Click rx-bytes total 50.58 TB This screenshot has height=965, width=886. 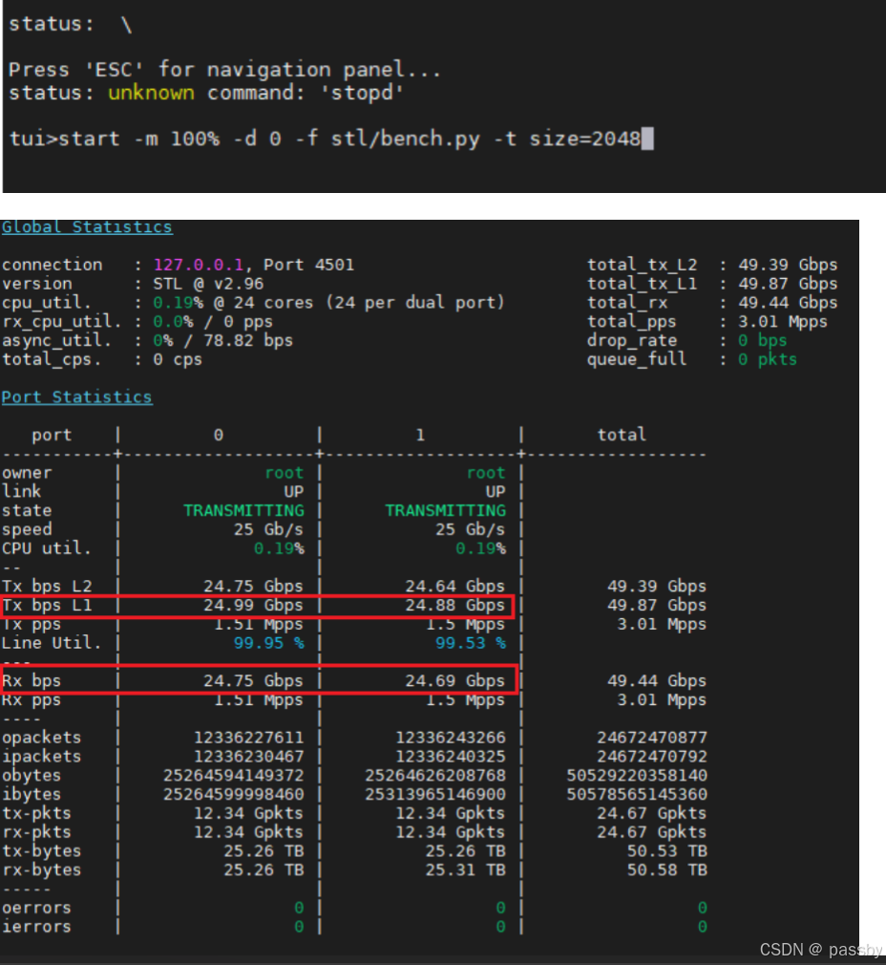point(667,870)
